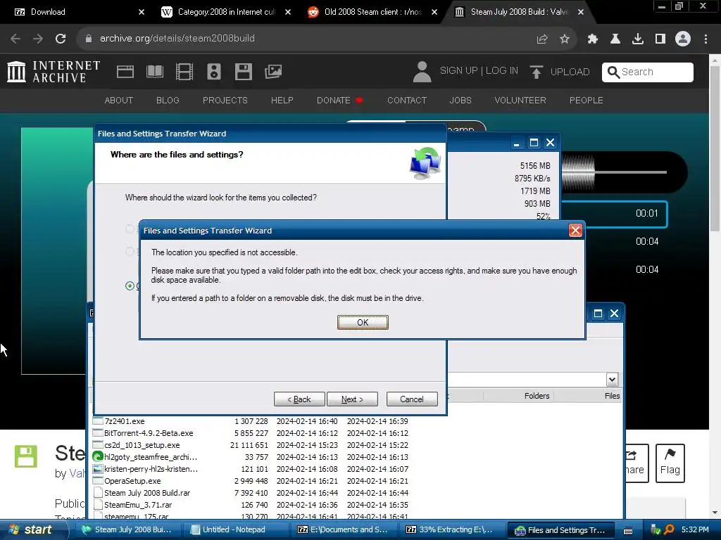The image size is (721, 540).
Task: Click OK in the not accessible error dialog
Action: [x=363, y=322]
